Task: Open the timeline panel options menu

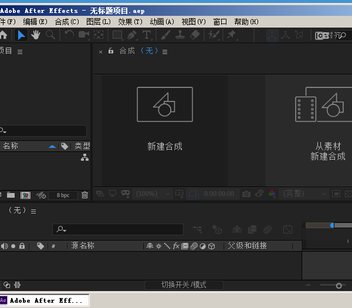Action: pos(33,211)
